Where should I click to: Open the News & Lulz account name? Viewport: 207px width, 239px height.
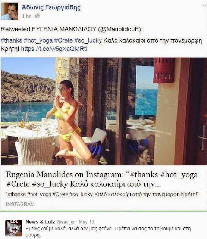40,222
